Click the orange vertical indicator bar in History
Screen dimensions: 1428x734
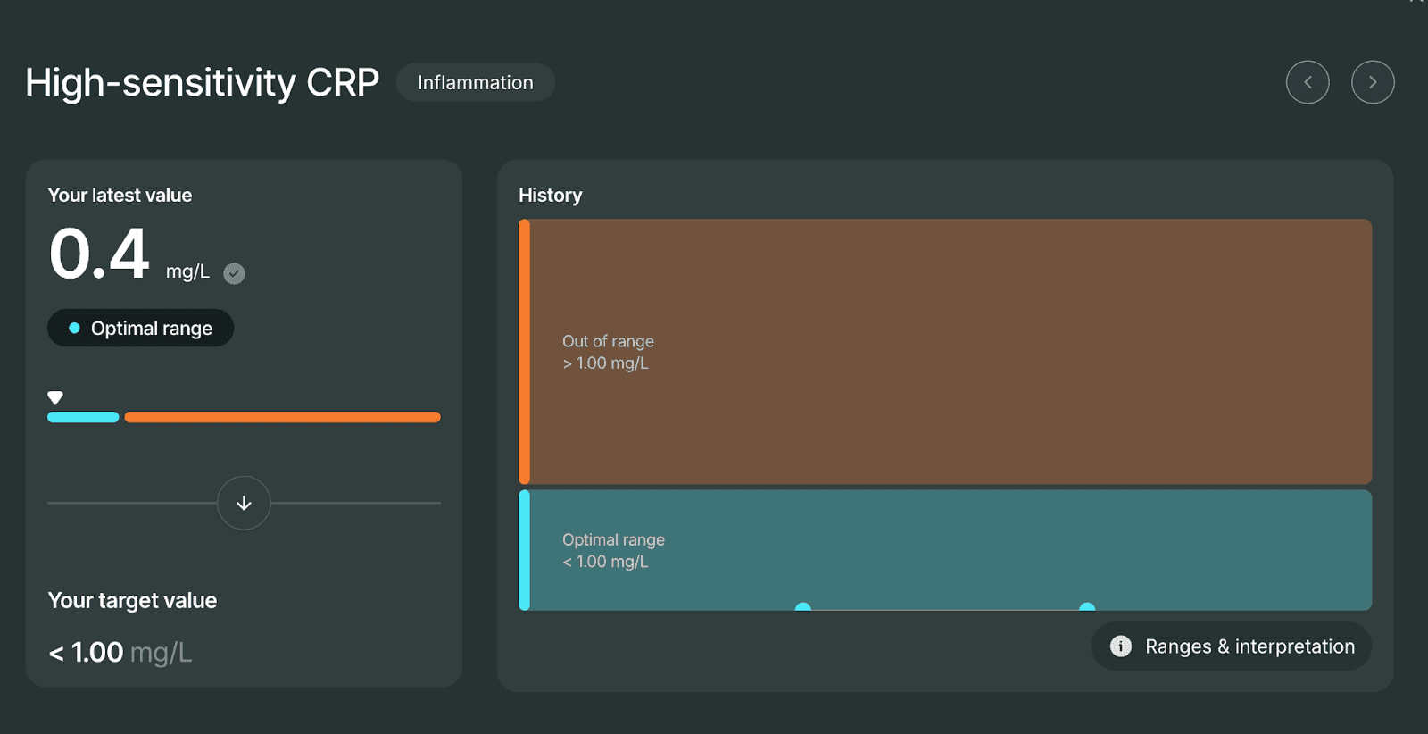[525, 352]
